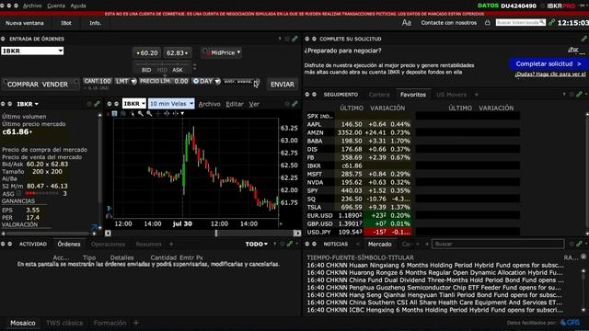Select the crosshair tool in chart toolbar
The image size is (589, 331).
(x=157, y=113)
